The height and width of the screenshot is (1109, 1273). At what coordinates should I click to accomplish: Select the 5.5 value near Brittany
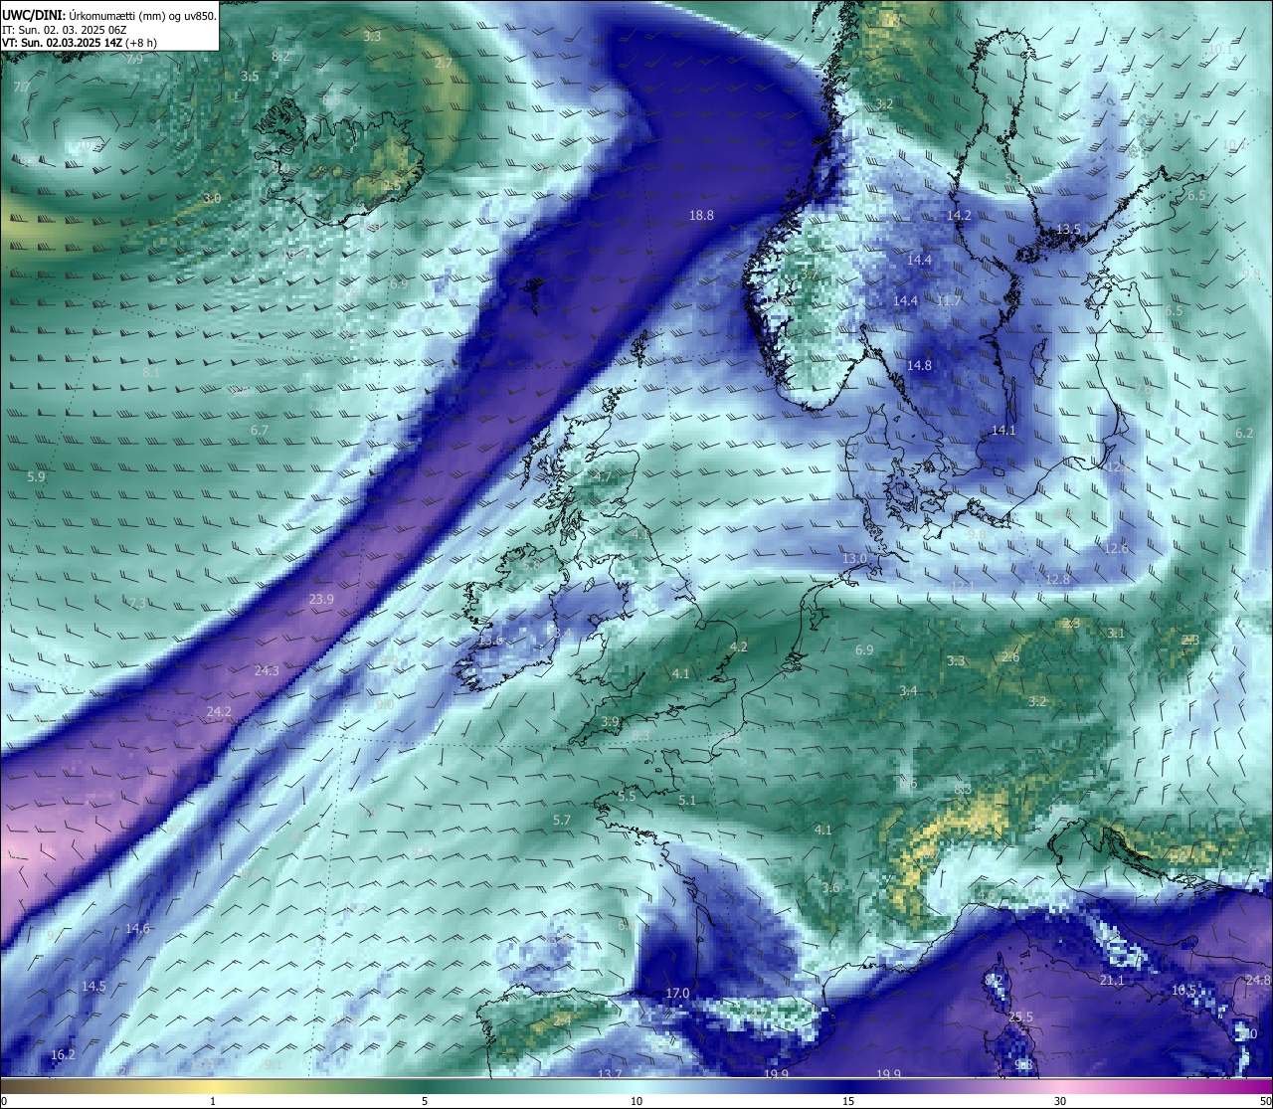627,796
